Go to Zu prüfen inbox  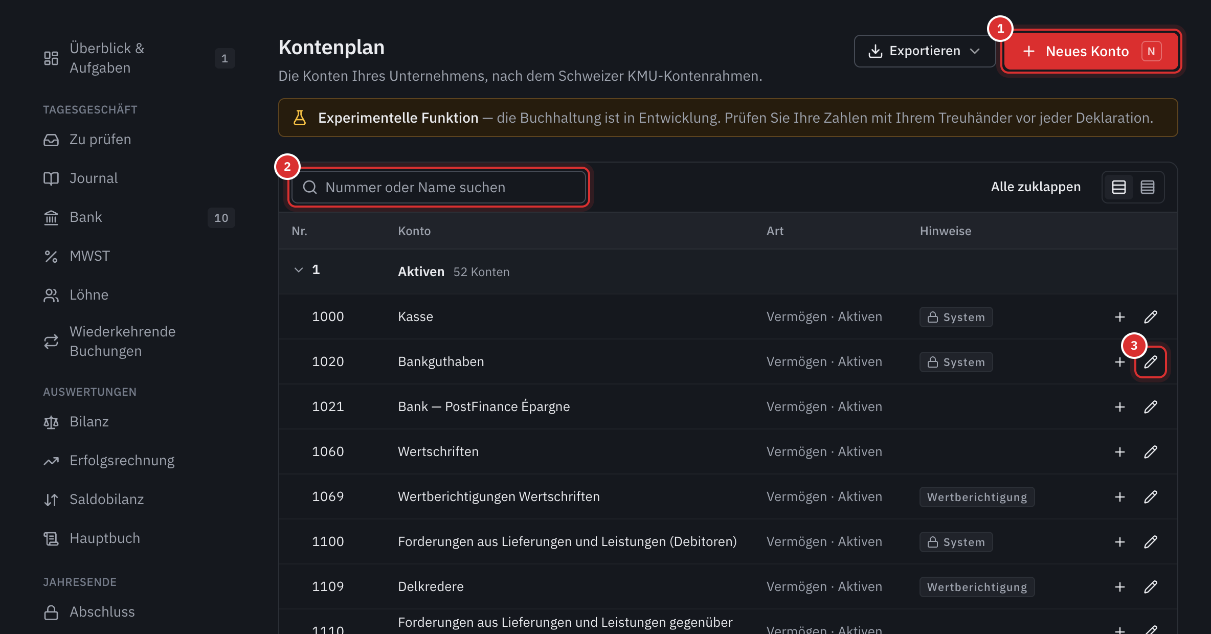139,140
